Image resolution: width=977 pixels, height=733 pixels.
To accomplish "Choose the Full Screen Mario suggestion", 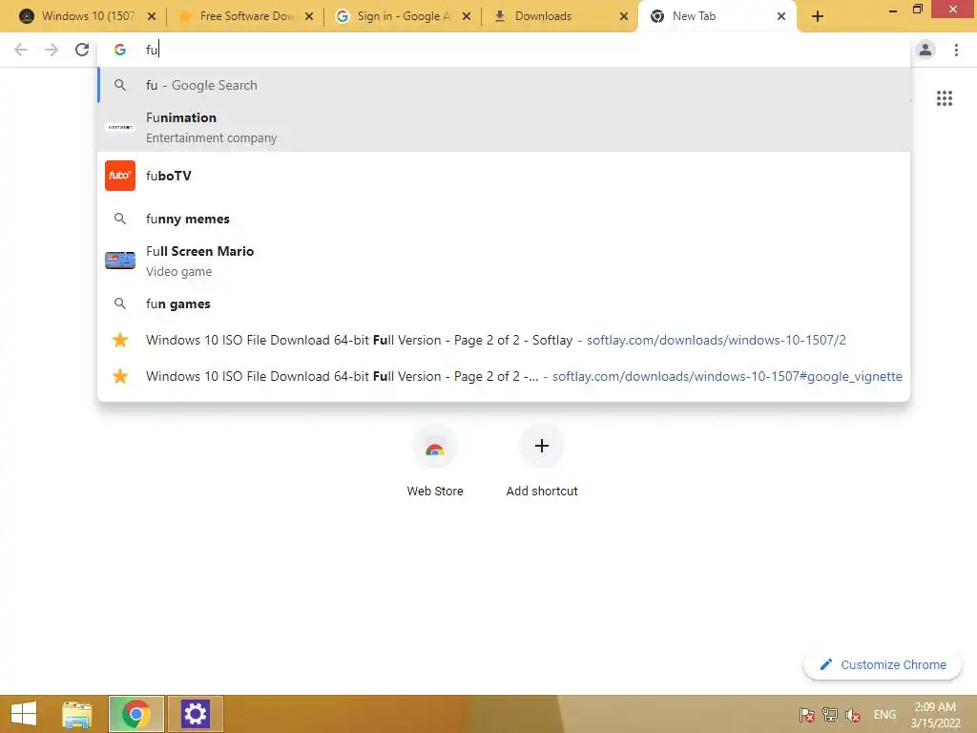I will [x=504, y=261].
